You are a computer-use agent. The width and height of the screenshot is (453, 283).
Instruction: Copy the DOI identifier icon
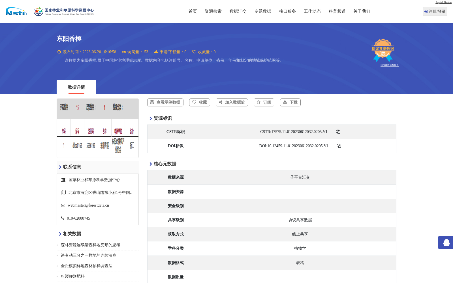point(339,146)
